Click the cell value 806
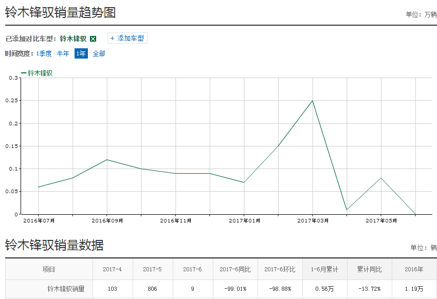437x299 pixels. point(152,289)
